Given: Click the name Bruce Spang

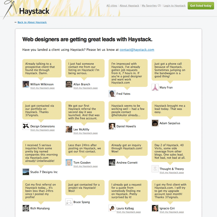Looking at the screenshot, I should (x=81, y=202).
